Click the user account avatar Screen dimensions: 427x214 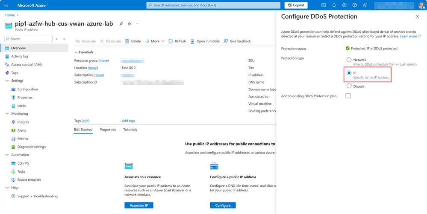pos(421,5)
